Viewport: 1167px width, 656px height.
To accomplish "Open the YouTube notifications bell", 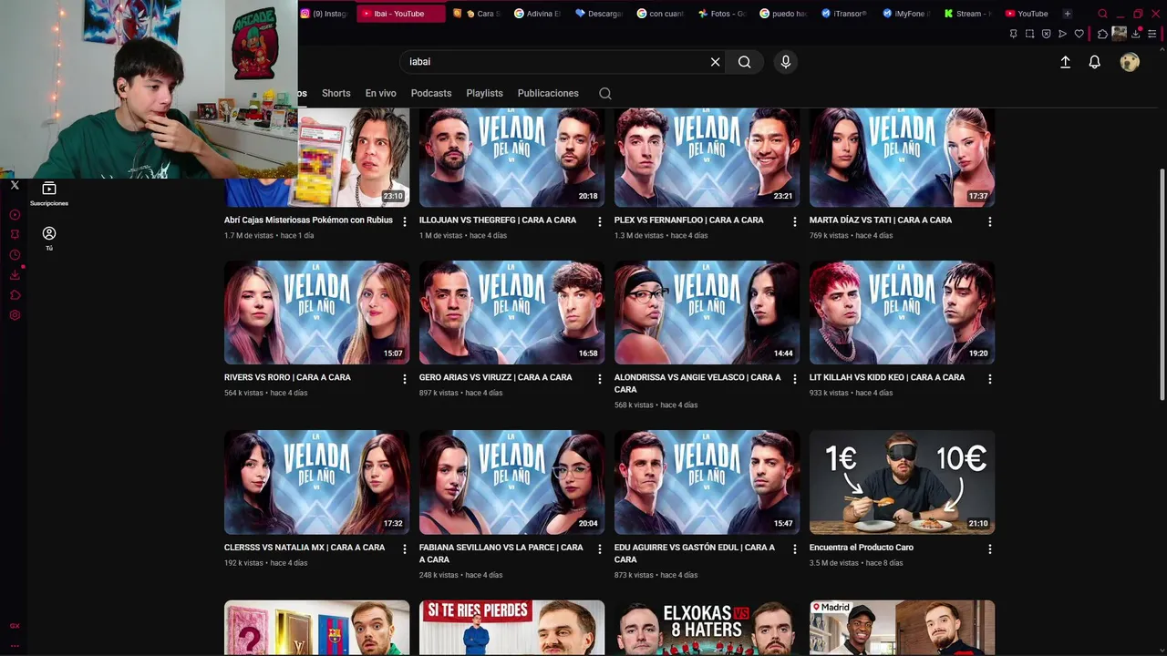I will (x=1094, y=62).
